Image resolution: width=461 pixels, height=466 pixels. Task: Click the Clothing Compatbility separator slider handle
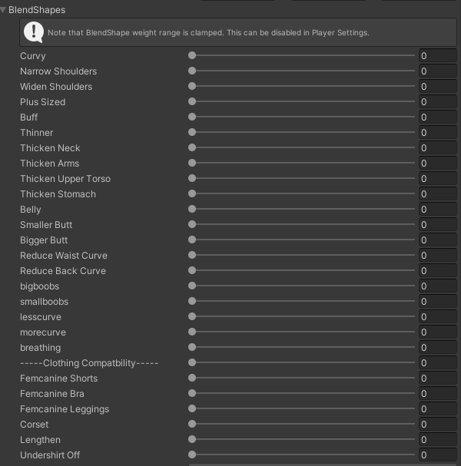click(192, 362)
